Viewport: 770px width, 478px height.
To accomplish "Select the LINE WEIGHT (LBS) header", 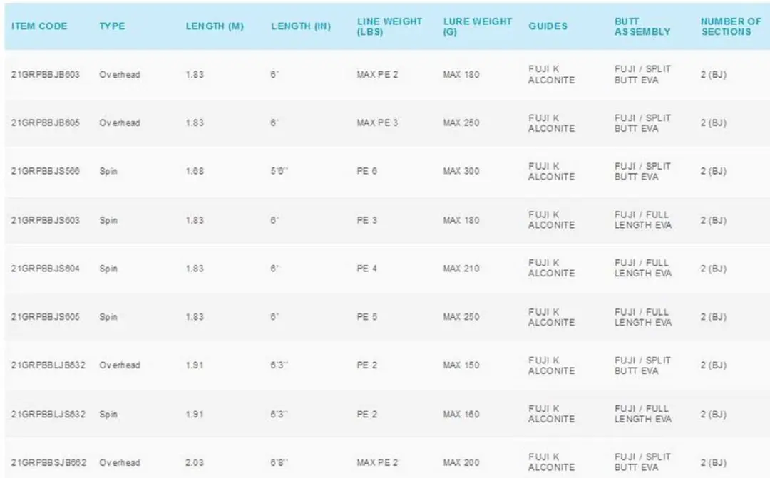I will (x=389, y=26).
